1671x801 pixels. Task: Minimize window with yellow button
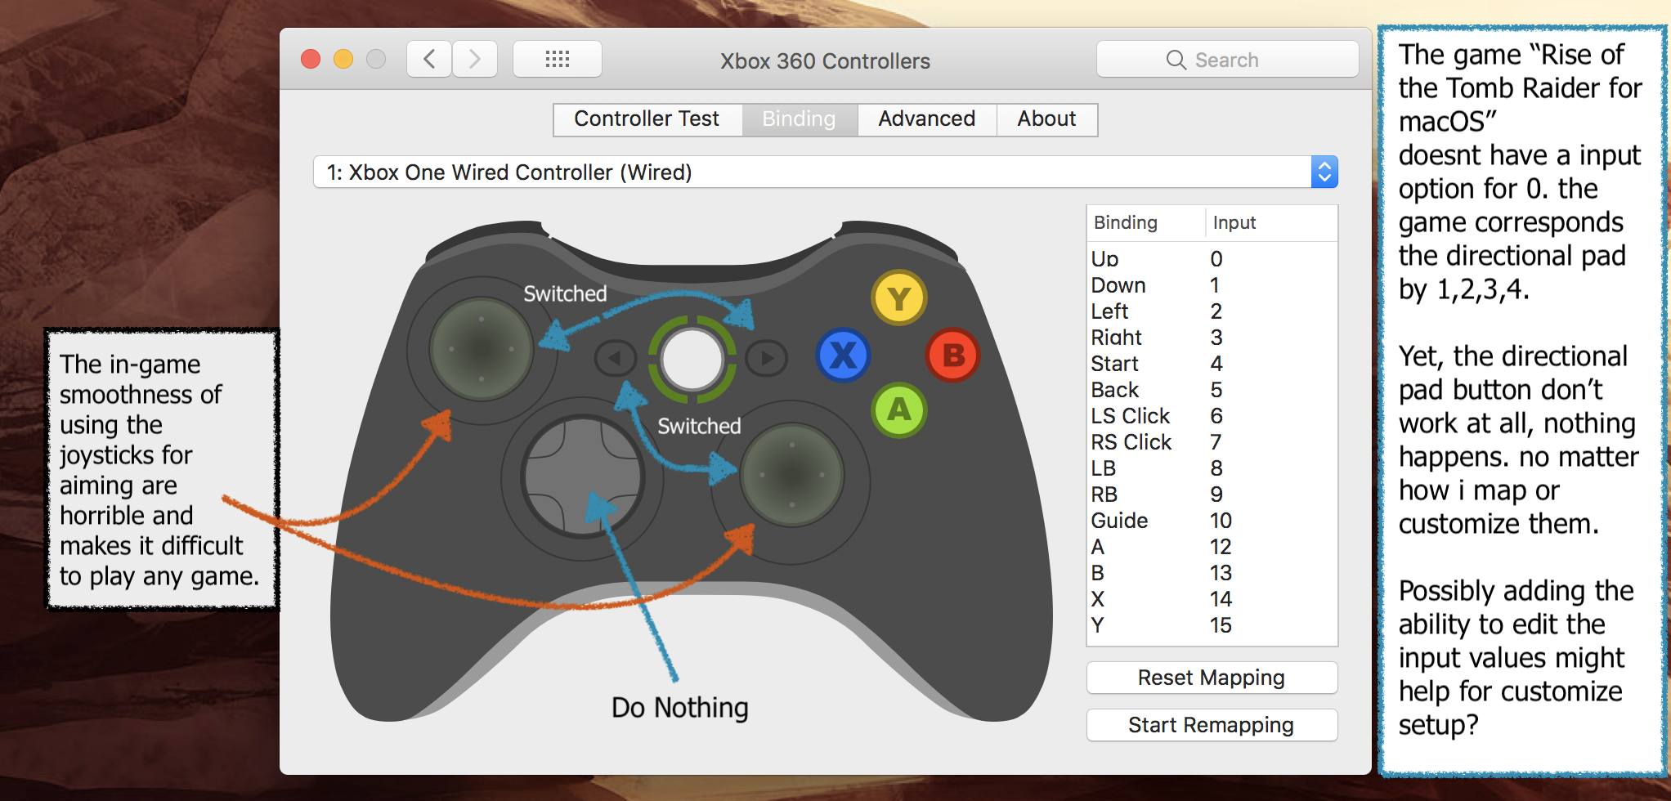pos(343,59)
